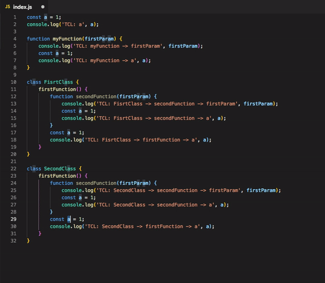Click trailing firstParam argument on line 25
Image resolution: width=325 pixels, height=283 pixels.
pyautogui.click(x=261, y=190)
